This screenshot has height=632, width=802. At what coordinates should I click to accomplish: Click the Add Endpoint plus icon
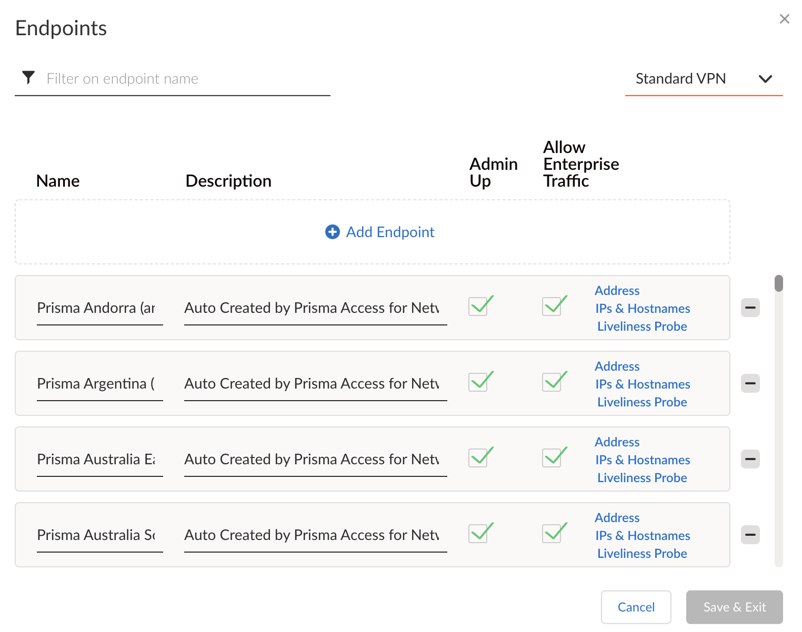point(333,232)
